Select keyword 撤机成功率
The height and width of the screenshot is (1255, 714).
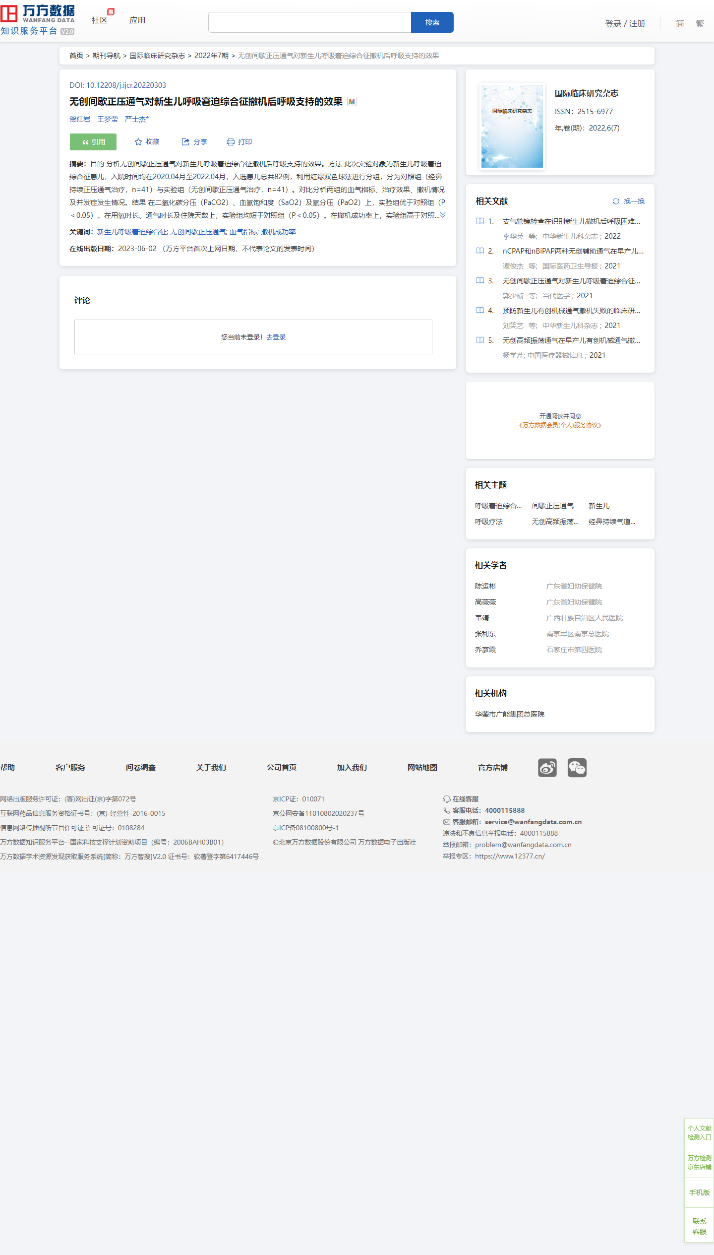(278, 232)
